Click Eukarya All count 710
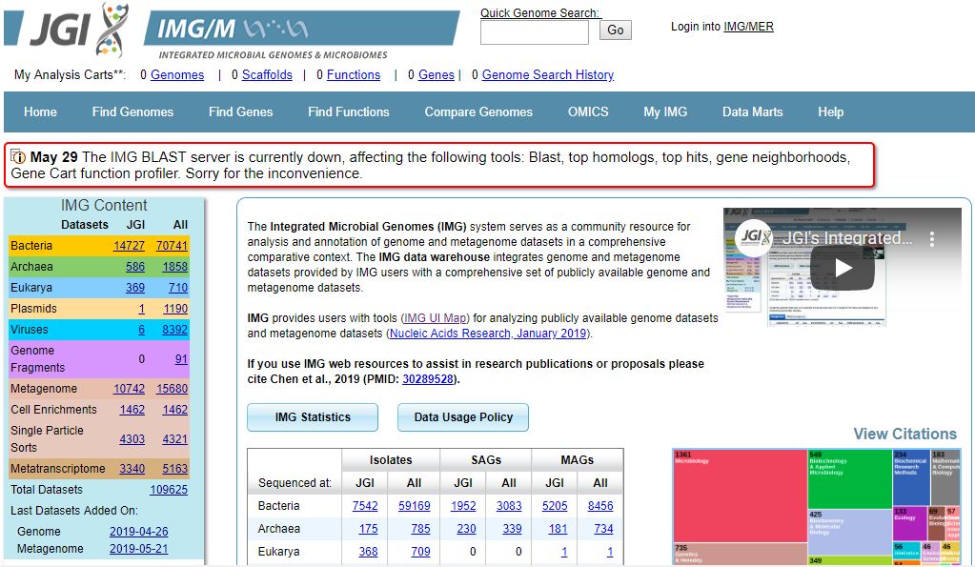Image resolution: width=975 pixels, height=567 pixels. point(178,288)
